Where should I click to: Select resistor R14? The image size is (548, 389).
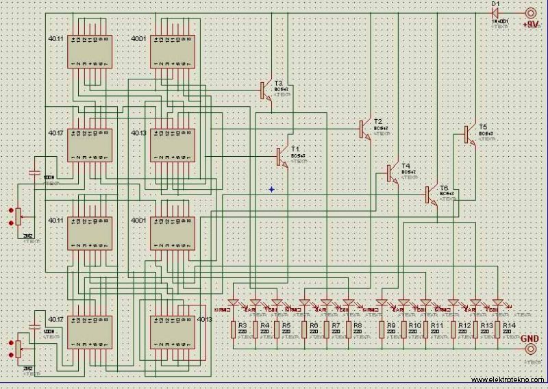(498, 330)
